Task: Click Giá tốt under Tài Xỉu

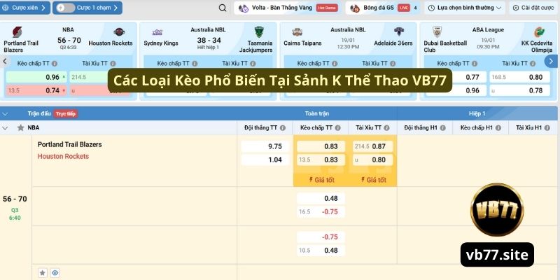Action: pyautogui.click(x=373, y=180)
